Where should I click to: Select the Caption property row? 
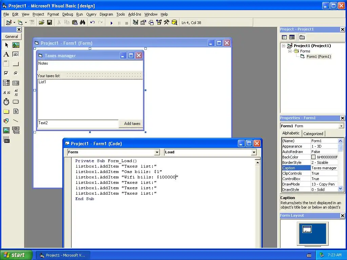(x=310, y=168)
